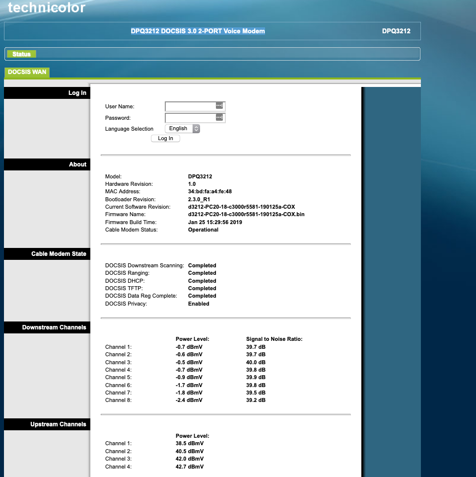Viewport: 476px width, 477px height.
Task: Click downstream Channel 8 power level -2.4 dBmV
Action: click(189, 400)
